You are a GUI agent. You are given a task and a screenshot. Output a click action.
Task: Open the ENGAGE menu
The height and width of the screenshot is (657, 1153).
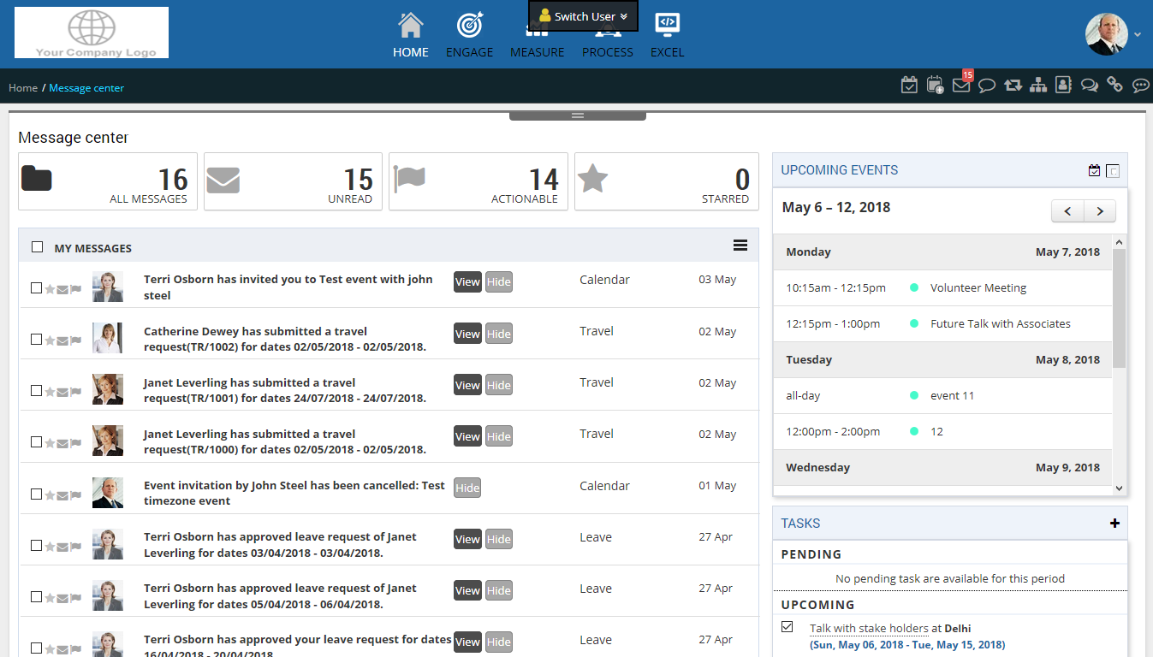click(470, 35)
